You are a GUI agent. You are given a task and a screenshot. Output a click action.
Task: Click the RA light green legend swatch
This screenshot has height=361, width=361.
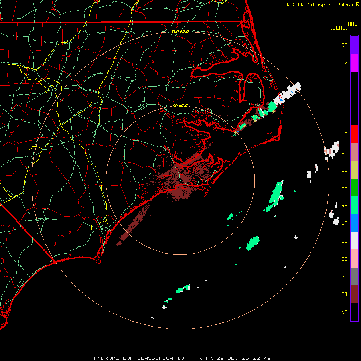tap(354, 205)
